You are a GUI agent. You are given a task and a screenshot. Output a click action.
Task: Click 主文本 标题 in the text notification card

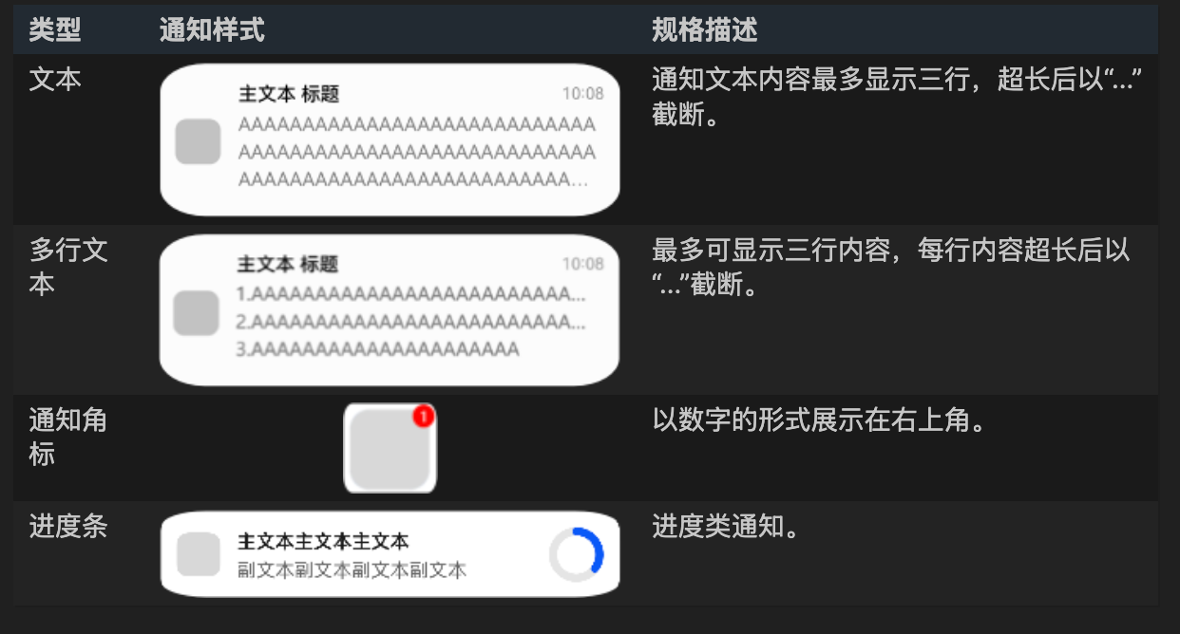[289, 94]
